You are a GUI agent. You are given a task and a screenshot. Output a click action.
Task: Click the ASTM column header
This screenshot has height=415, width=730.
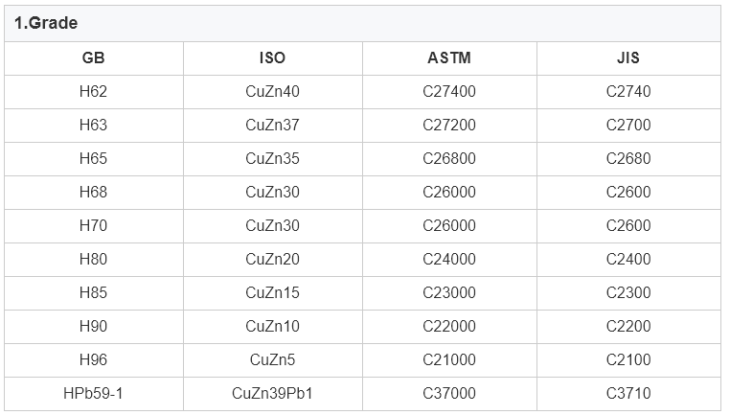449,58
